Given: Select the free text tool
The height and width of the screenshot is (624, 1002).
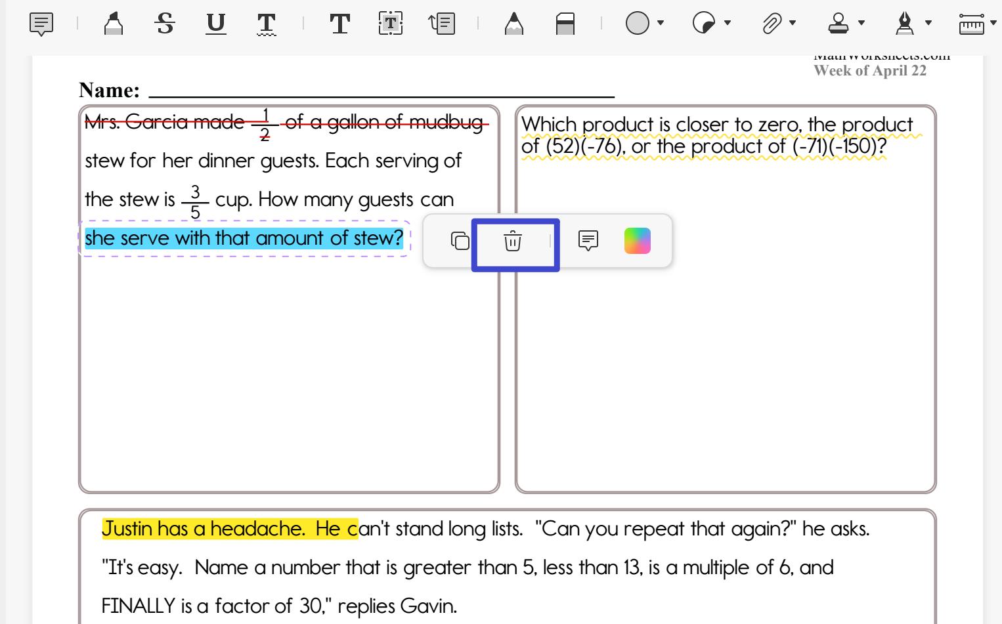Looking at the screenshot, I should 339,24.
